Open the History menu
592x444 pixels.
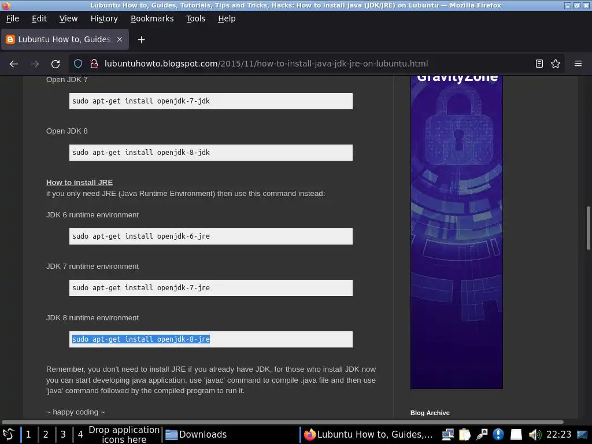point(104,18)
